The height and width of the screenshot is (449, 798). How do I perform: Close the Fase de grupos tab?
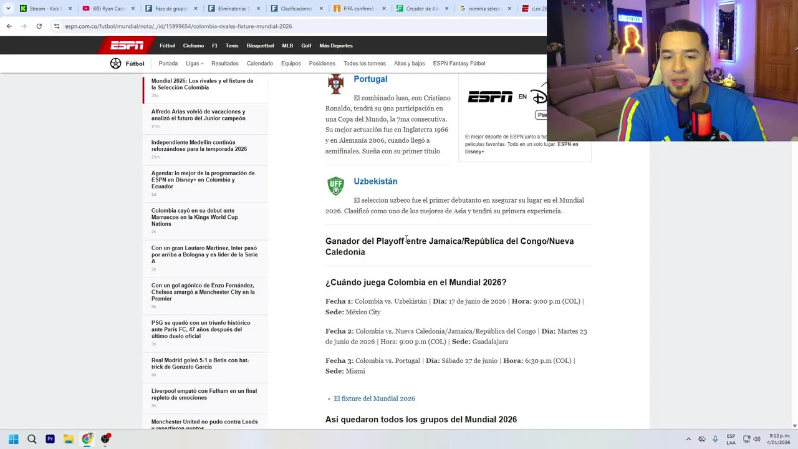click(196, 9)
